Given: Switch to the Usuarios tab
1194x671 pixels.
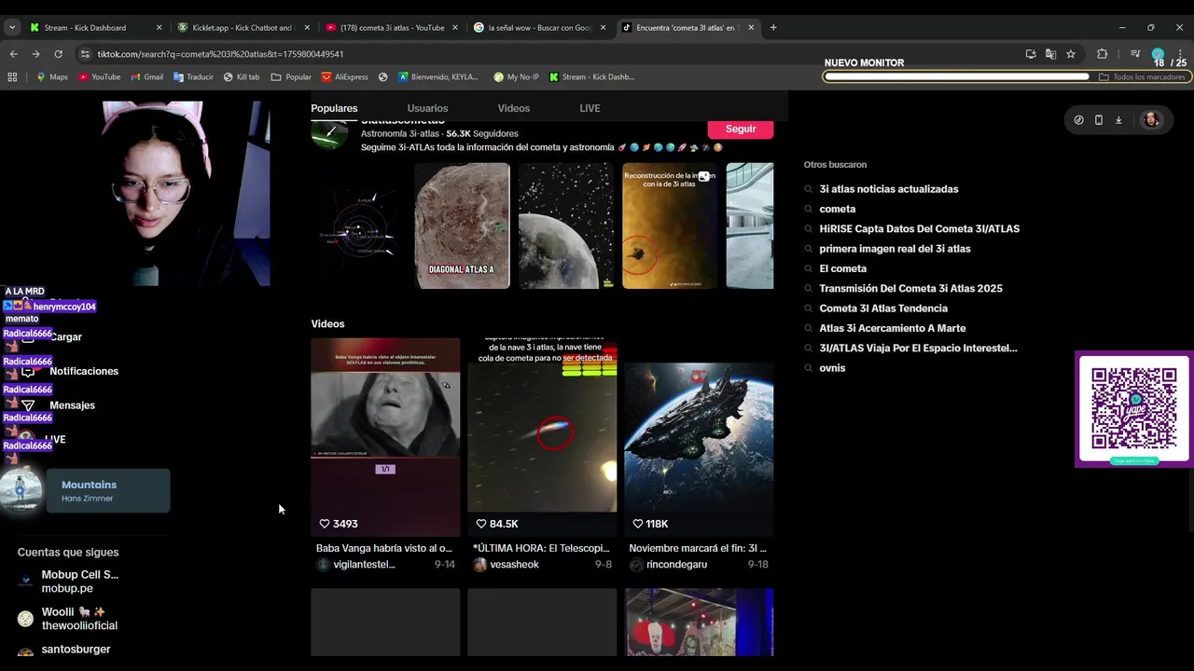Looking at the screenshot, I should click(x=427, y=108).
